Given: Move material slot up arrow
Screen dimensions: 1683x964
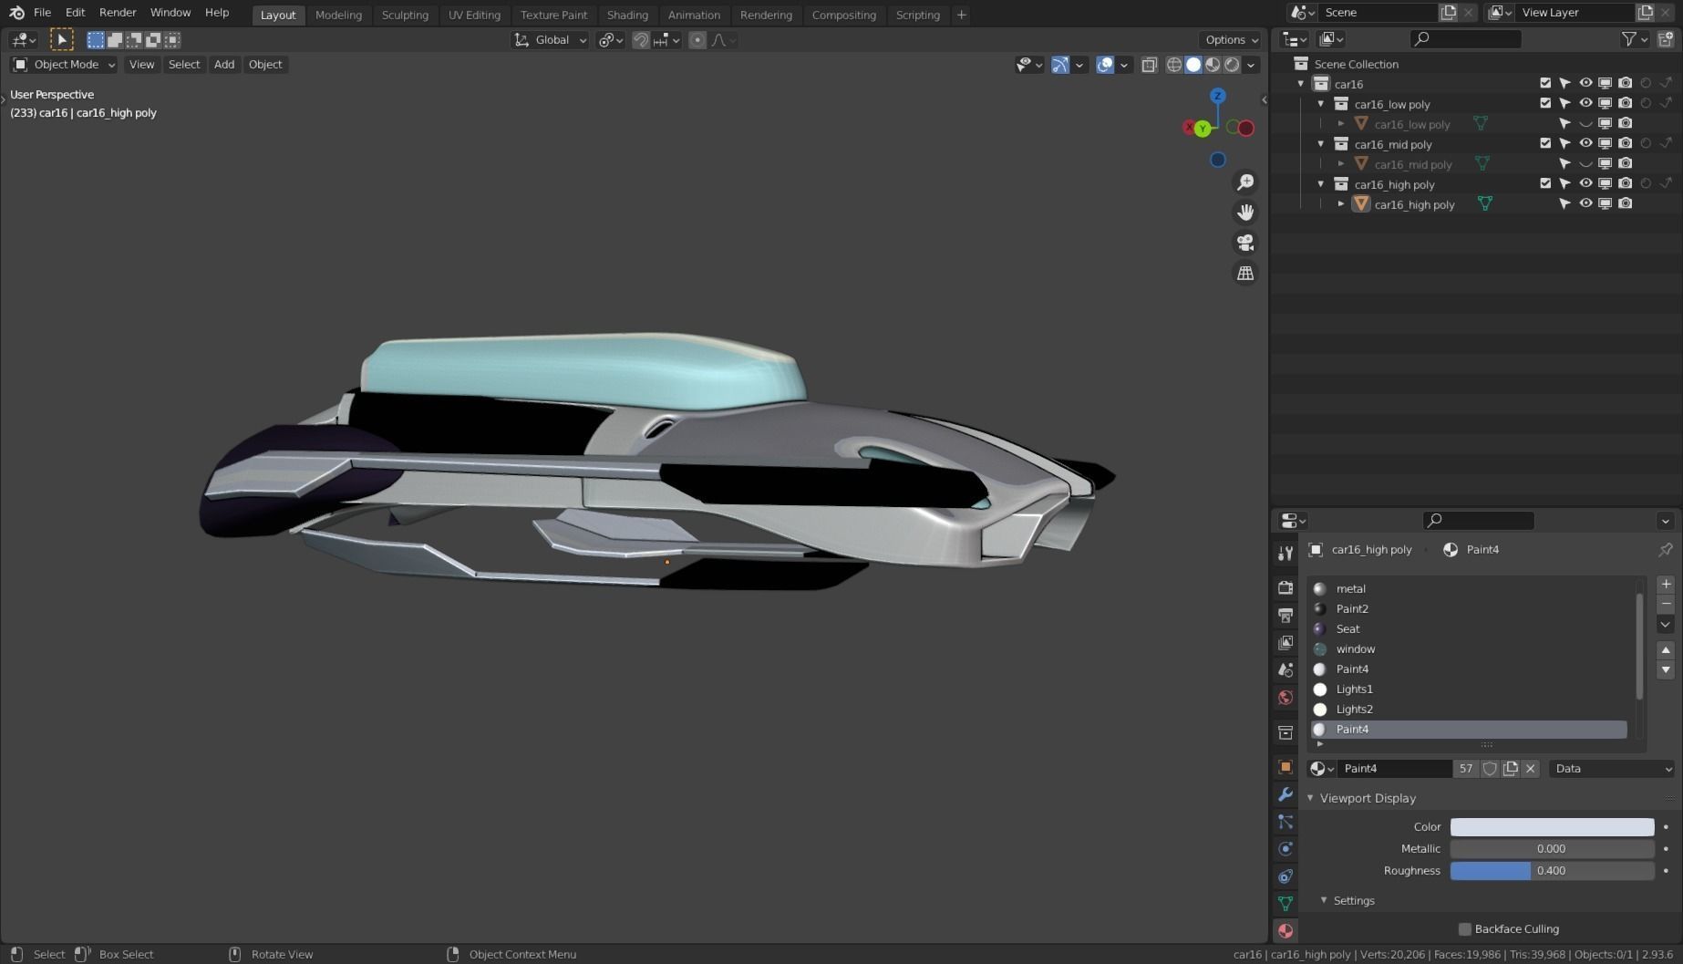Looking at the screenshot, I should click(1666, 649).
